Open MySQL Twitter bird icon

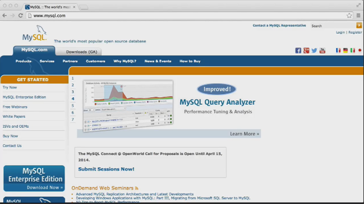[x=314, y=50]
